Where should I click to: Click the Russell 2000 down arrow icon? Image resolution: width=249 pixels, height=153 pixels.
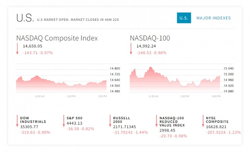(x=110, y=121)
